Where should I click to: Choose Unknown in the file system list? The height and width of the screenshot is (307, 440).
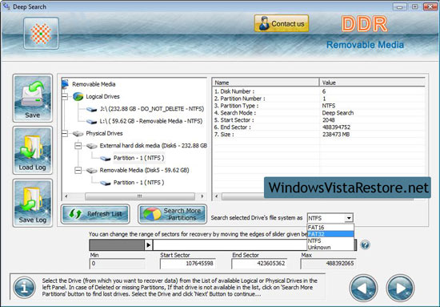[330, 248]
